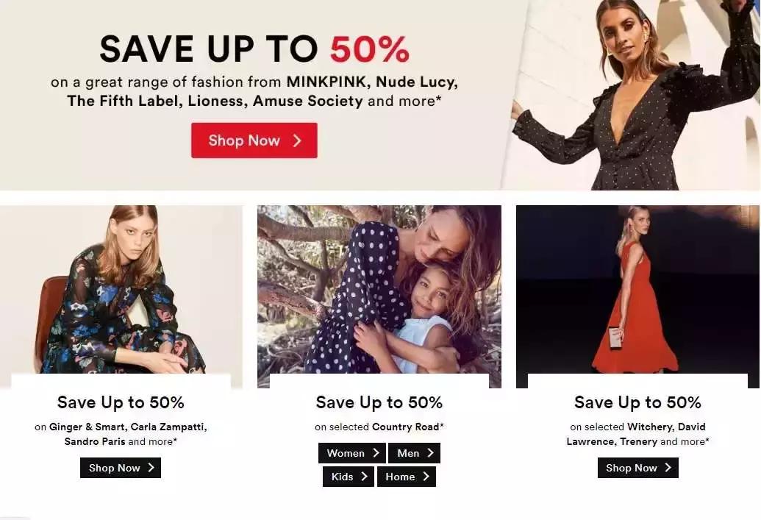Viewport: 761px width, 520px height.
Task: Click the chevron arrow next to Kids
Action: (x=364, y=477)
